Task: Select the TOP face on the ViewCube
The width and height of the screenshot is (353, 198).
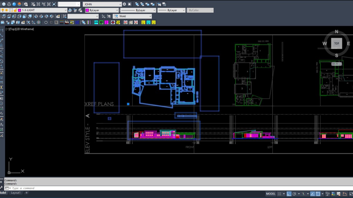Action: click(337, 43)
